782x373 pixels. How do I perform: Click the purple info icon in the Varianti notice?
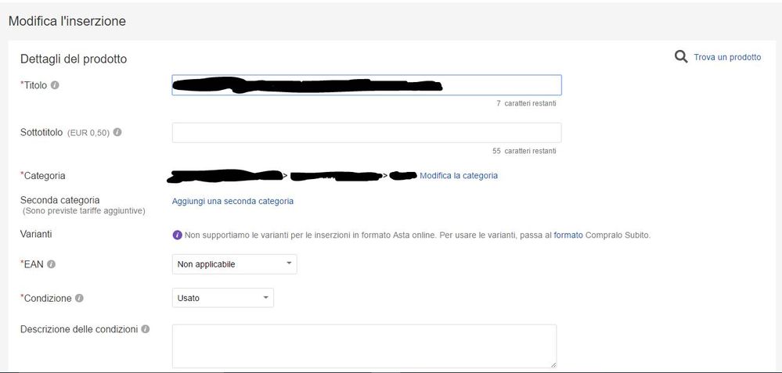pyautogui.click(x=177, y=235)
